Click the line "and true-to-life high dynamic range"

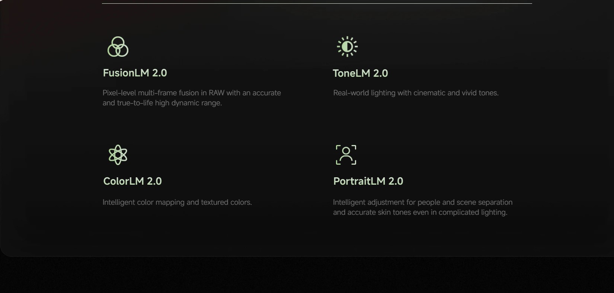click(x=162, y=103)
